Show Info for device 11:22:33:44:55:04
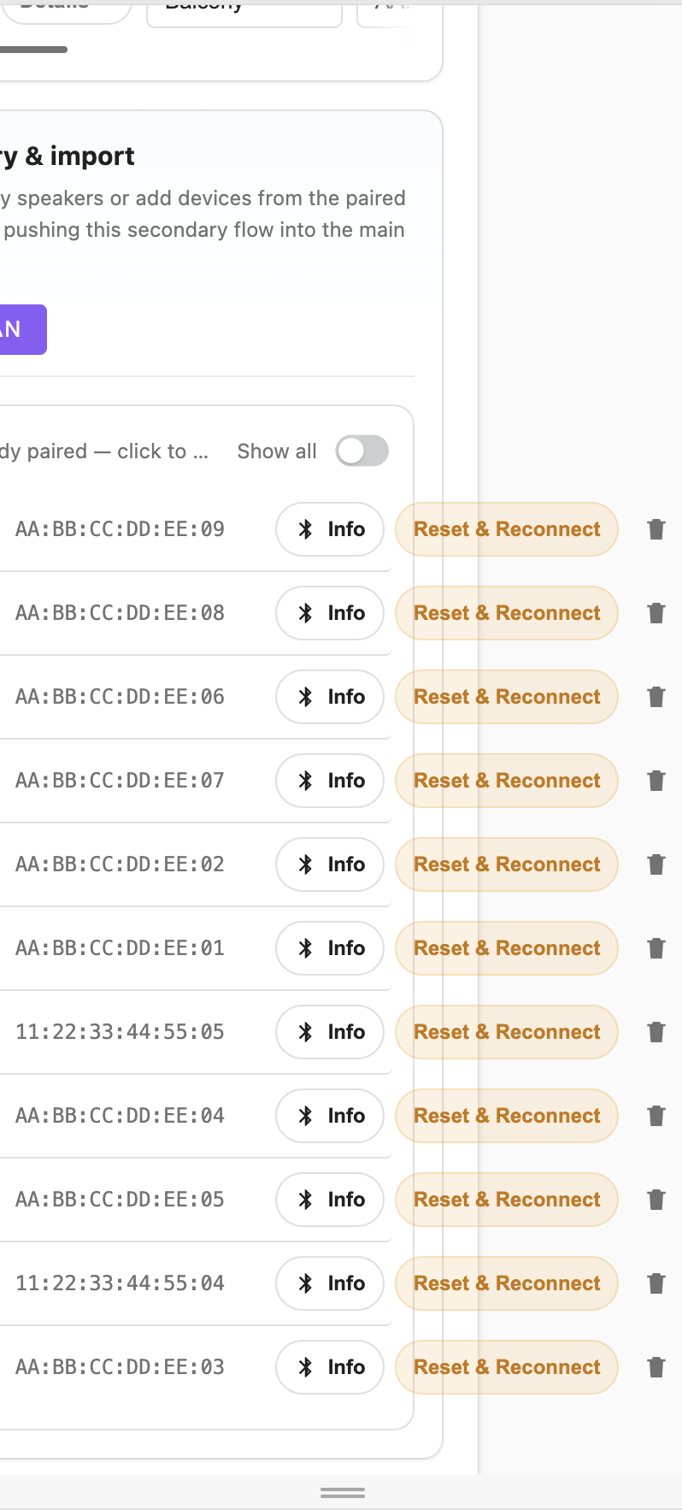 (x=330, y=1283)
